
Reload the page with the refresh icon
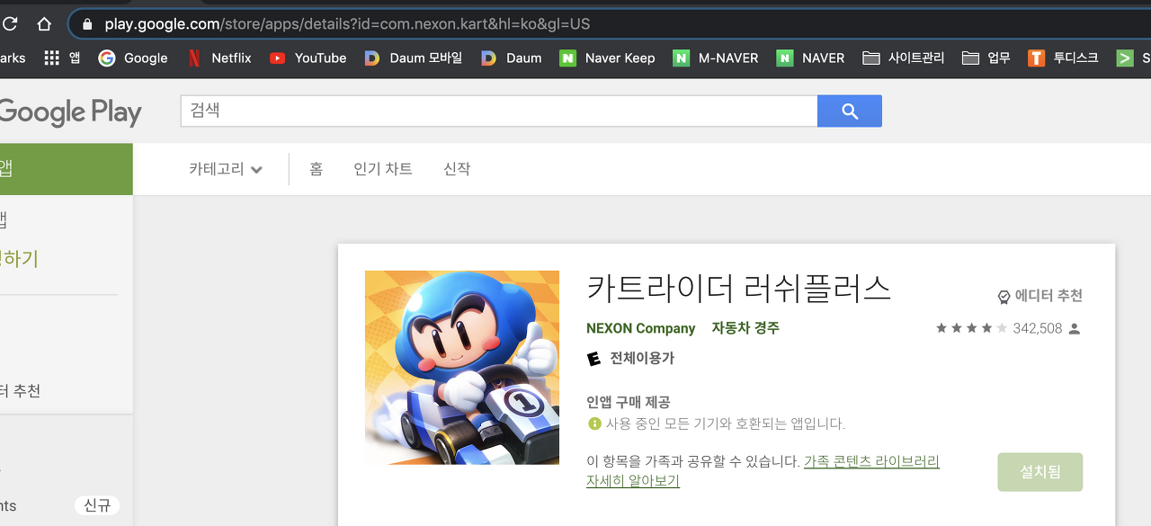click(10, 23)
